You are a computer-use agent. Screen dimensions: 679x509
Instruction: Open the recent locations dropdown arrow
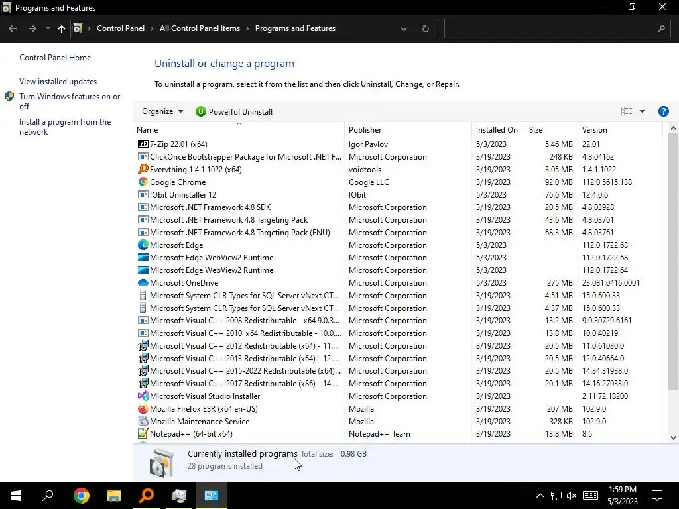(48, 28)
